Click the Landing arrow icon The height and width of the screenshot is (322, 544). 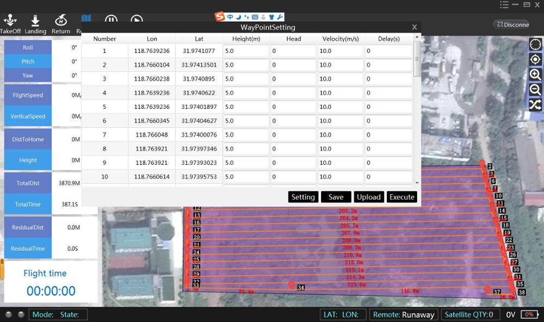(35, 21)
